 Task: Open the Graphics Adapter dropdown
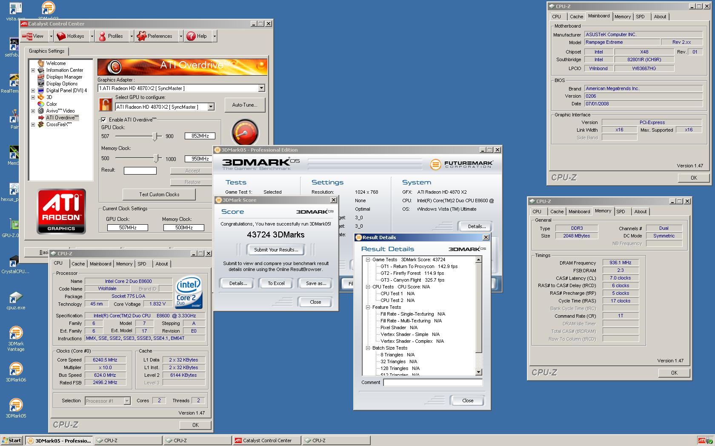[261, 88]
